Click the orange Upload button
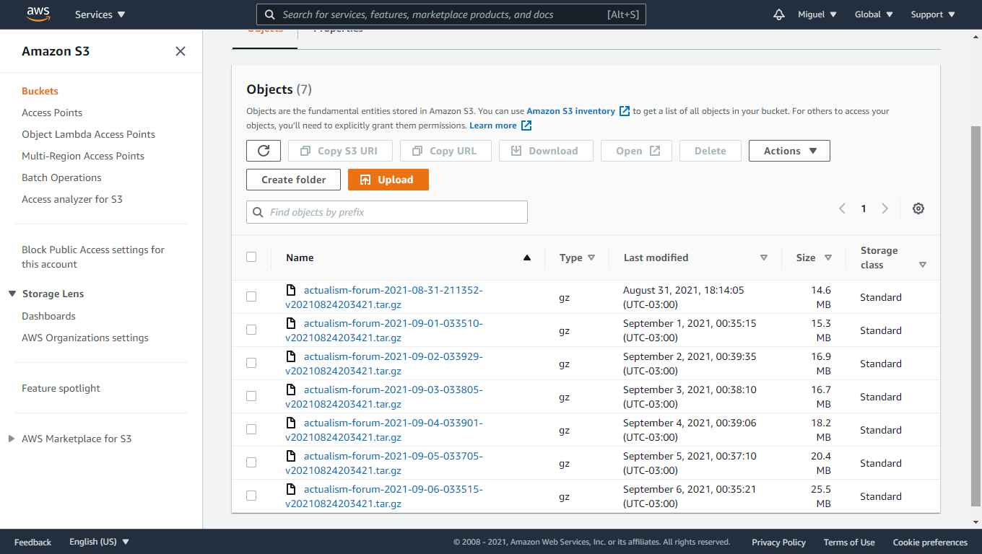Image resolution: width=982 pixels, height=554 pixels. pyautogui.click(x=388, y=180)
